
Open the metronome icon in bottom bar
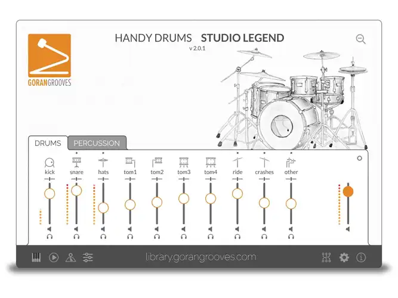70,257
